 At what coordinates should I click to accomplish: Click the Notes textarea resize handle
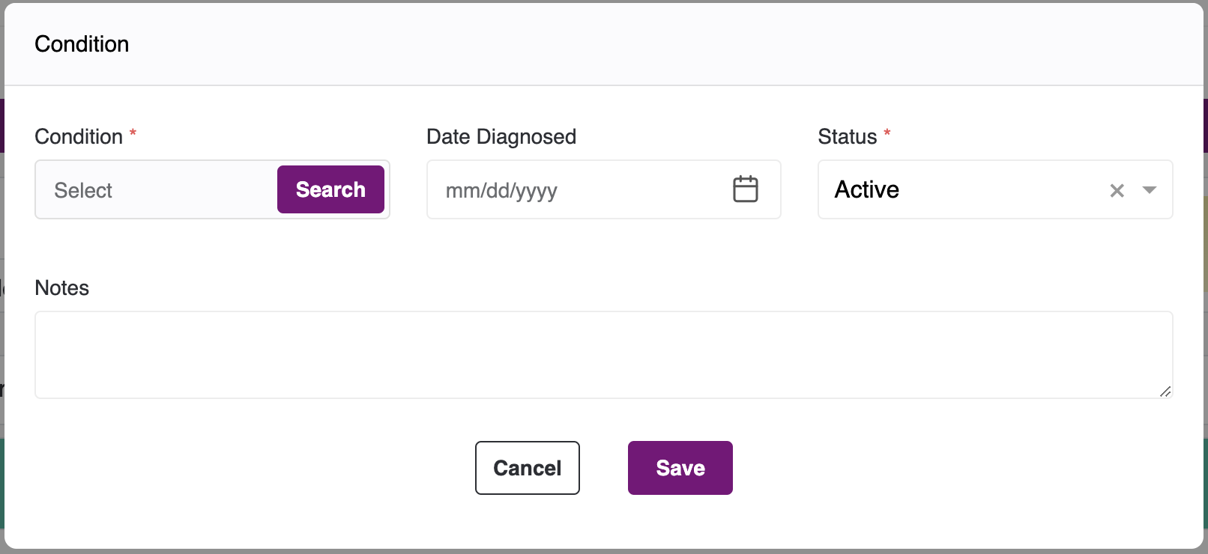pyautogui.click(x=1165, y=392)
